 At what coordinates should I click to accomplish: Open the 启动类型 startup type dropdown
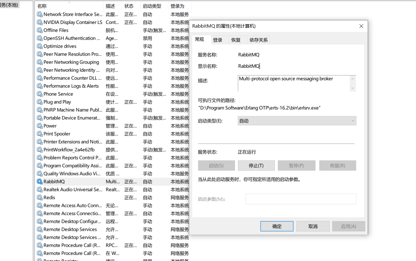click(x=297, y=121)
